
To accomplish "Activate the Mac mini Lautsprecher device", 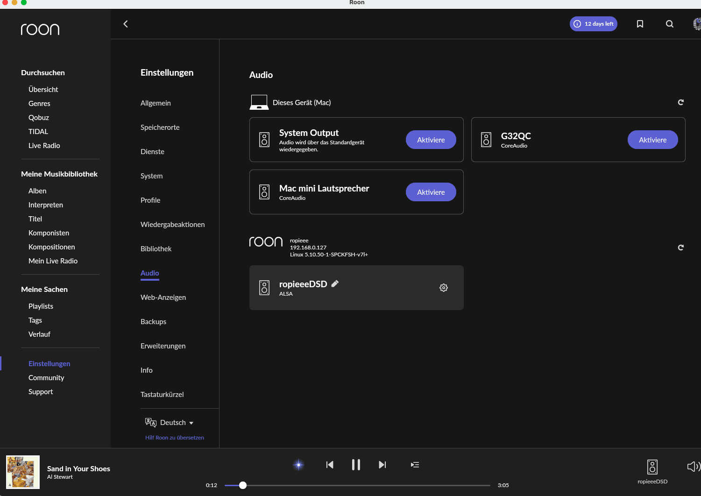I will (431, 192).
